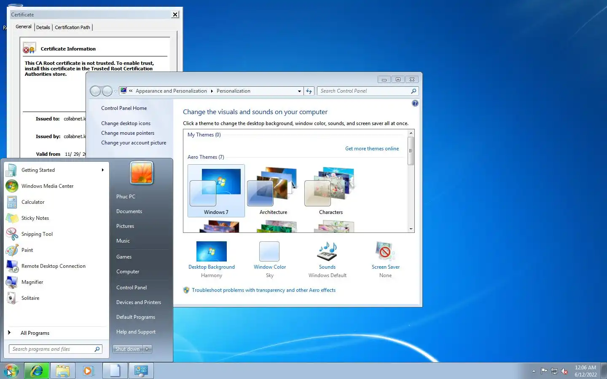Click Troubleshoot transparency and Aero effects link
This screenshot has height=379, width=607.
pos(263,290)
